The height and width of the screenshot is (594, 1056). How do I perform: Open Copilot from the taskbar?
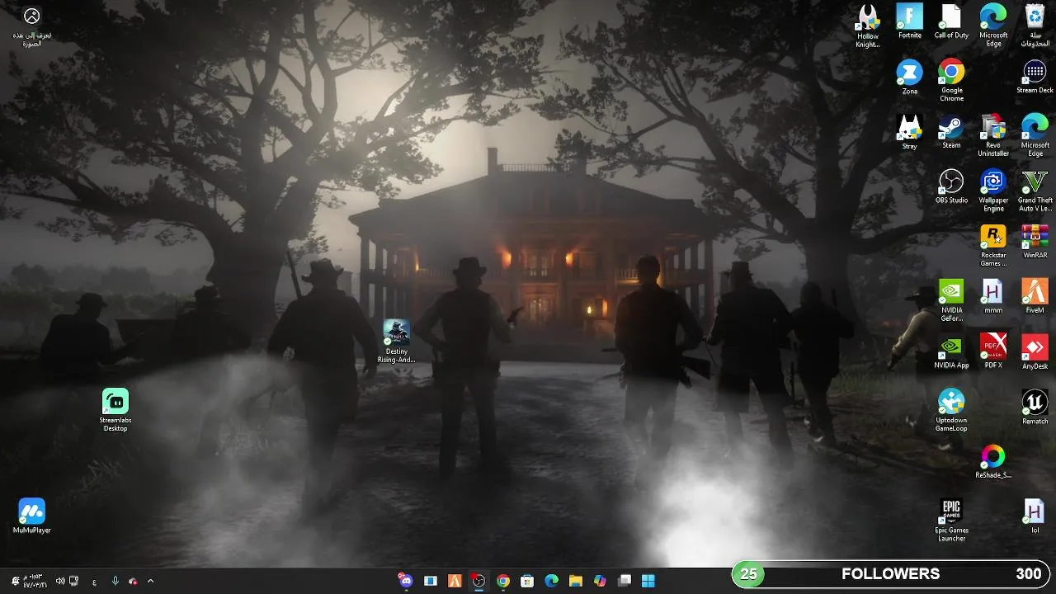point(600,581)
